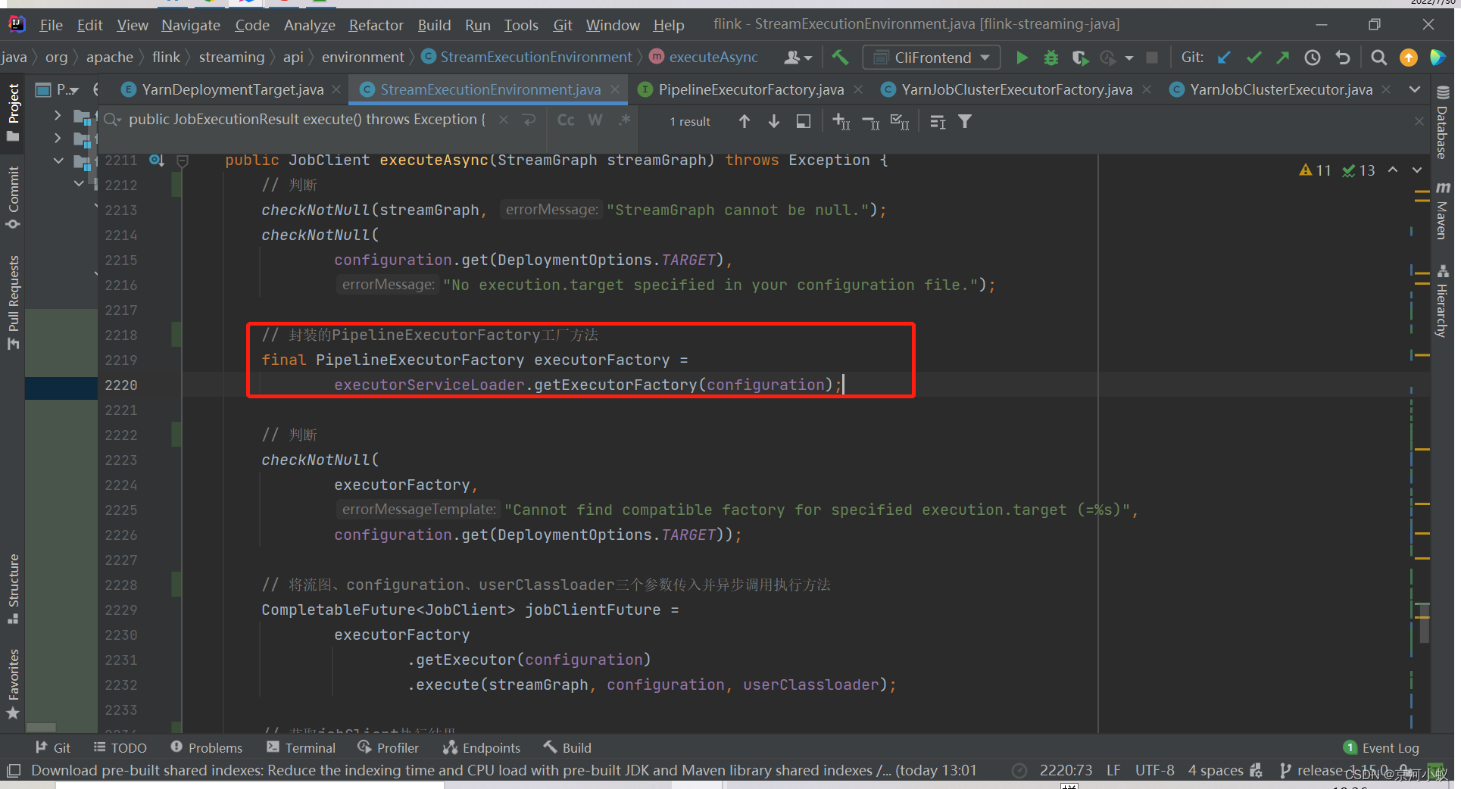Select the executeAsync breadcrumb

pyautogui.click(x=712, y=57)
